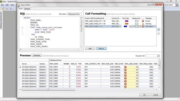Edit the SQL Name field TablespaceCheck
Viewport: 180px width, 101px height.
coord(74,14)
